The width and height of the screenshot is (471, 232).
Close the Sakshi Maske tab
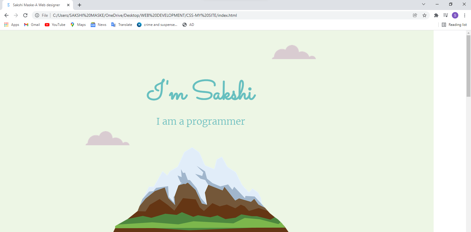(68, 5)
